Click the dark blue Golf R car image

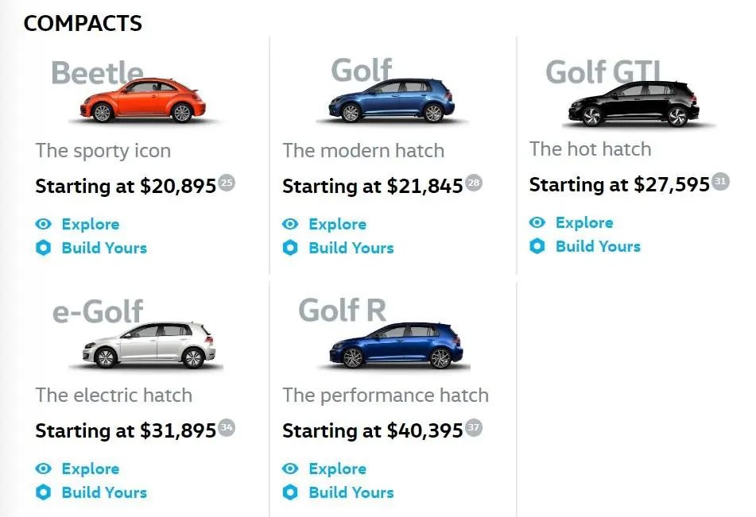(396, 345)
